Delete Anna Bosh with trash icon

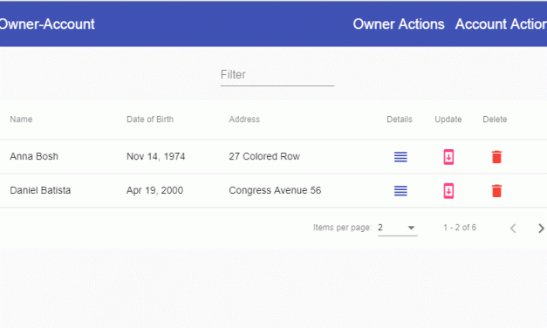pyautogui.click(x=496, y=157)
